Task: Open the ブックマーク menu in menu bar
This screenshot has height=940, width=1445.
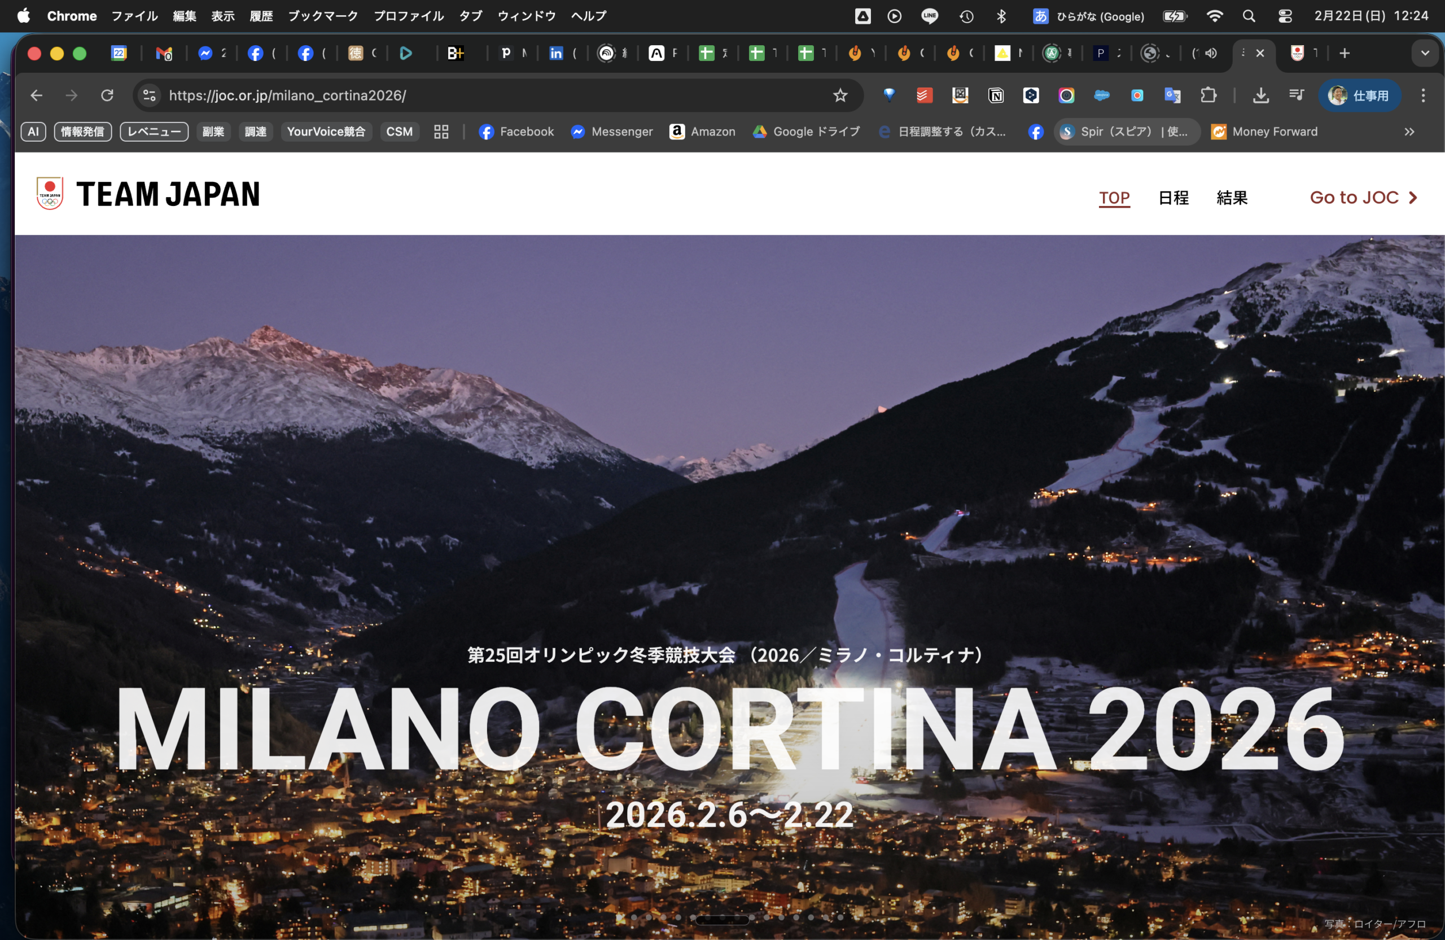Action: click(x=322, y=16)
